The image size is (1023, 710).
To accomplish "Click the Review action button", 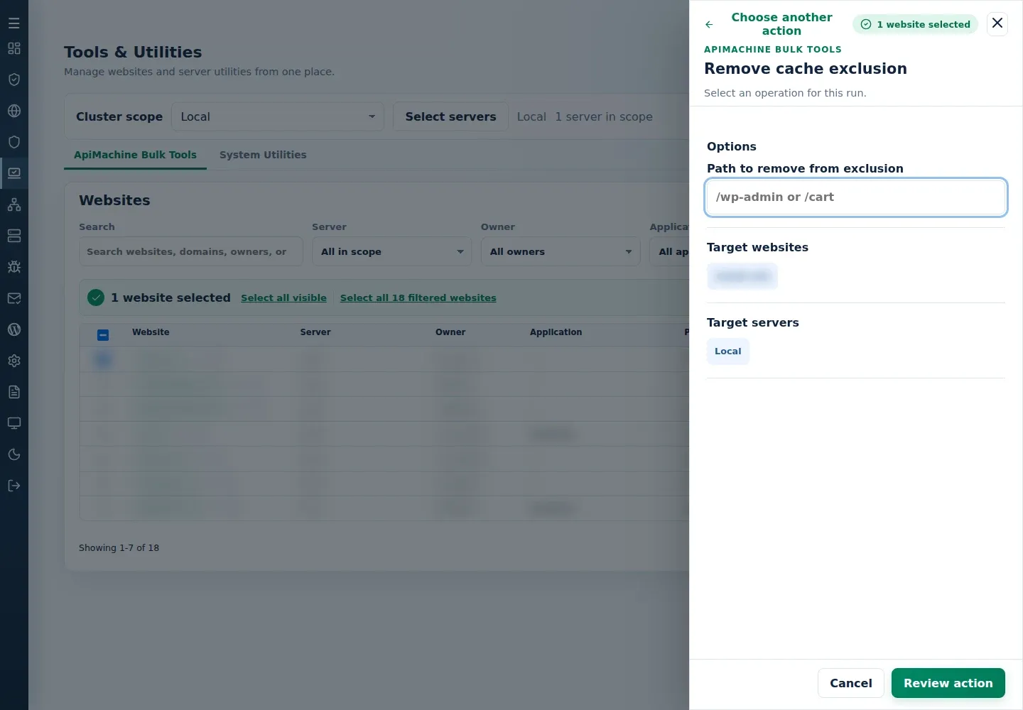I will pyautogui.click(x=948, y=683).
